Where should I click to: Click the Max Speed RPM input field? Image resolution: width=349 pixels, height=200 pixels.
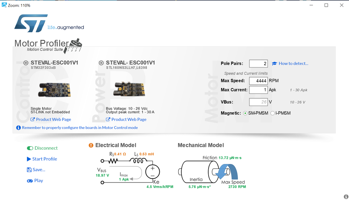click(259, 81)
